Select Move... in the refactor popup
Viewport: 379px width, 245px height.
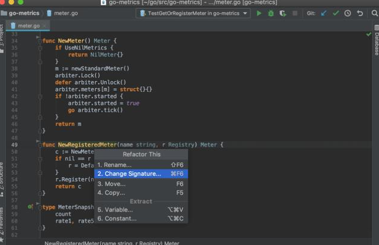pos(112,184)
